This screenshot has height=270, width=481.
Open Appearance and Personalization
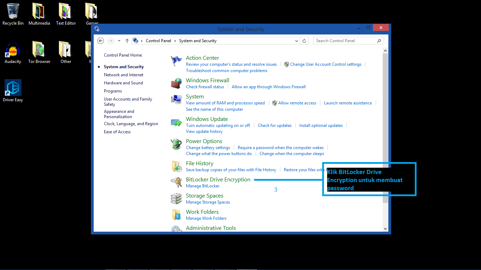(119, 114)
